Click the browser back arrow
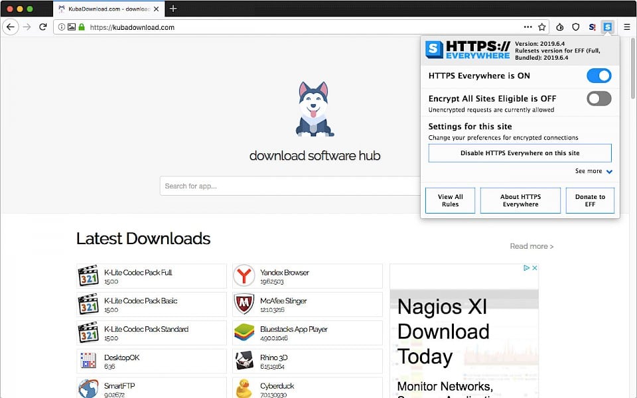 coord(11,27)
